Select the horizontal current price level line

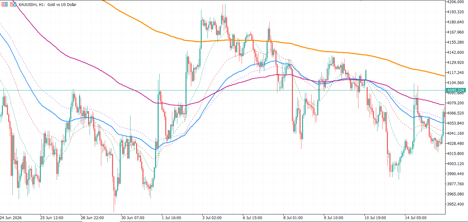[x=222, y=90]
